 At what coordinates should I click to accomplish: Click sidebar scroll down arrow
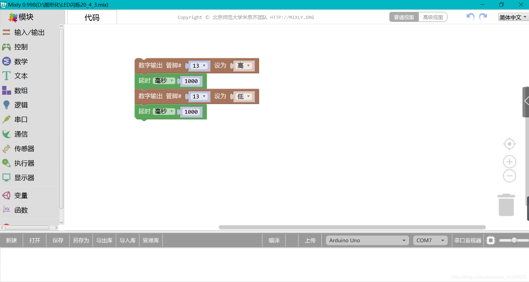pos(61,223)
